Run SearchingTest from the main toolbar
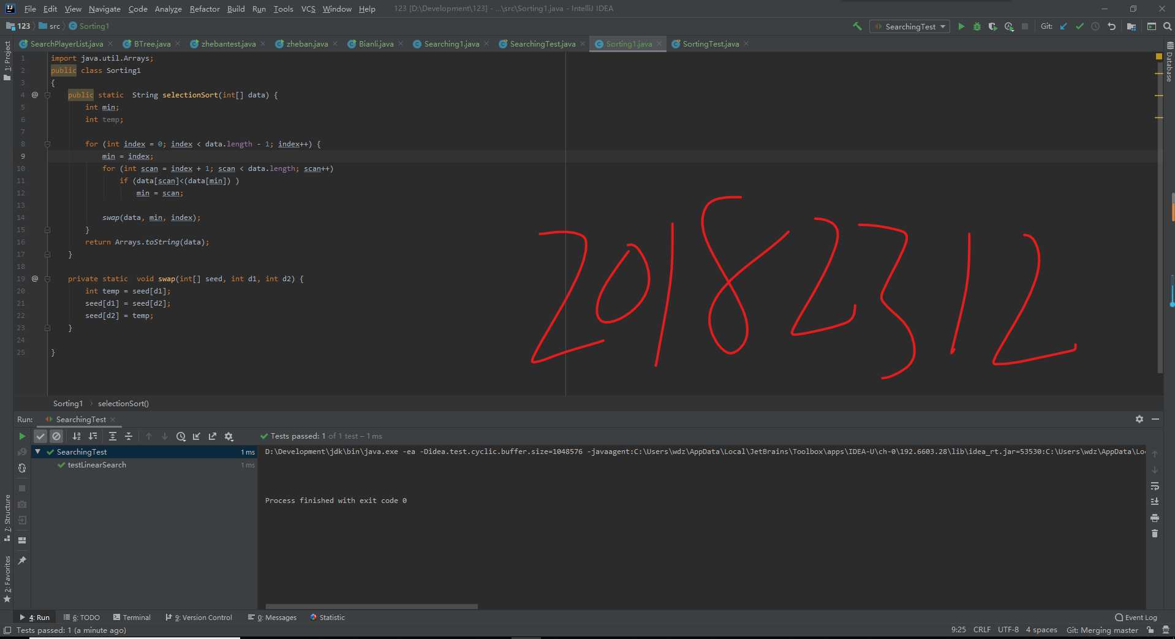1175x639 pixels. click(x=961, y=26)
